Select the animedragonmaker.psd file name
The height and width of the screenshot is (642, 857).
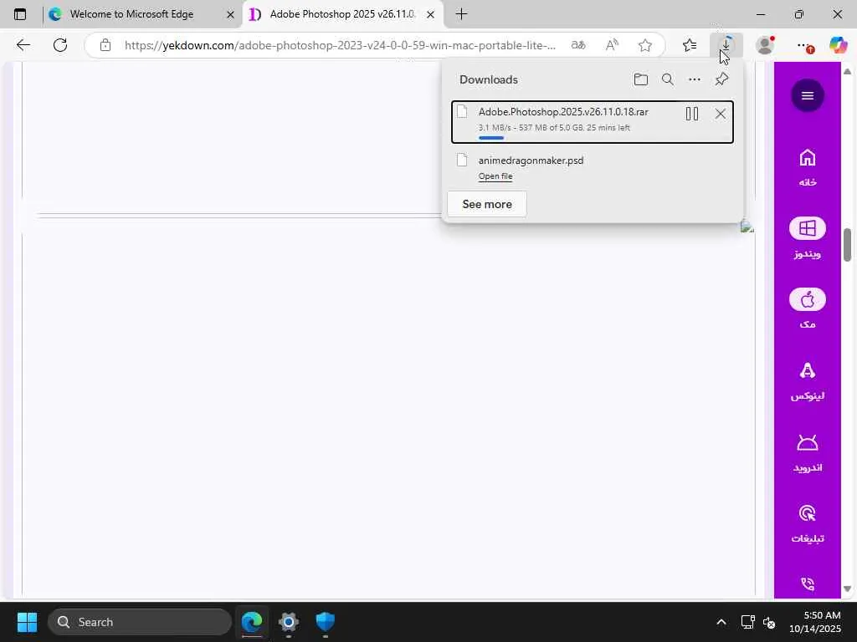tap(531, 160)
